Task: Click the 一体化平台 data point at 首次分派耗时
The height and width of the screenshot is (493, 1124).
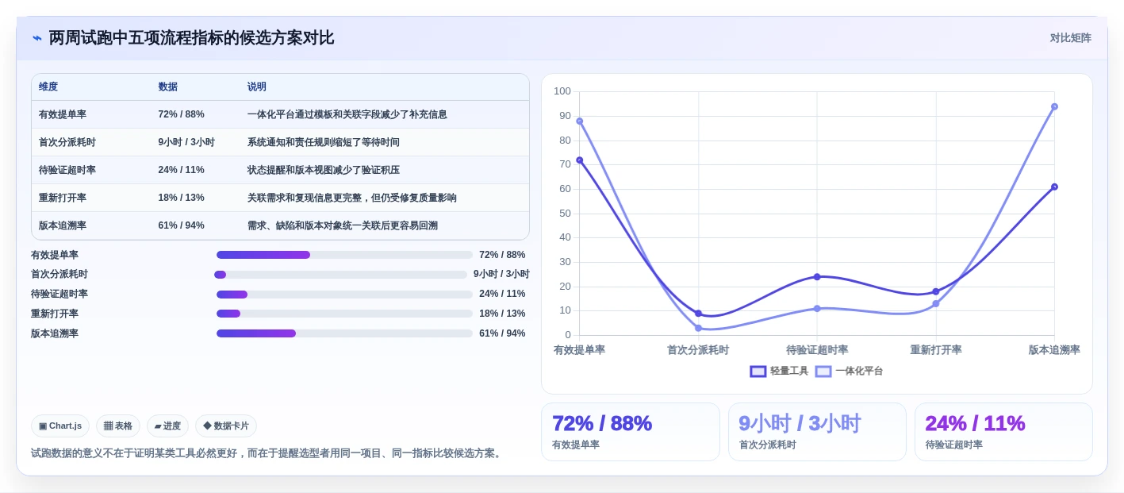Action: [698, 328]
